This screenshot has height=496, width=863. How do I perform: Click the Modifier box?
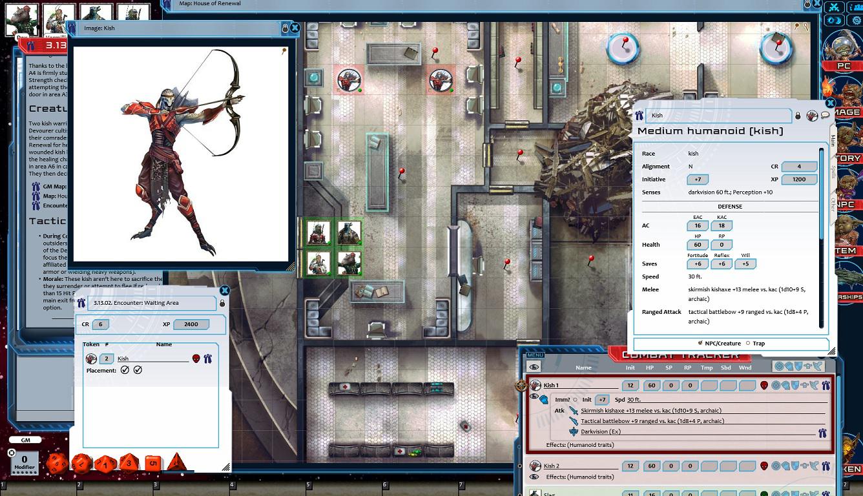25,463
